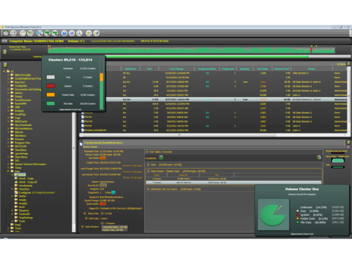Click the yellow icon right of file path bar
The height and width of the screenshot is (264, 352).
coord(348,142)
